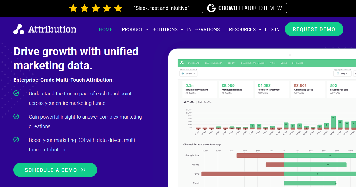Click the Channel Performance Summary heading
The height and width of the screenshot is (187, 356).
(x=202, y=144)
